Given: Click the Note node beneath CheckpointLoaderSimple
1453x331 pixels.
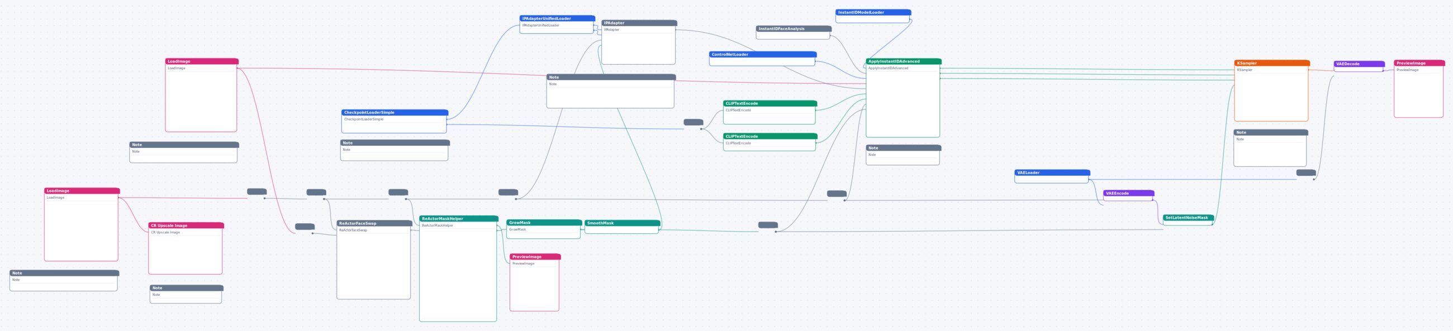Looking at the screenshot, I should click(x=395, y=150).
